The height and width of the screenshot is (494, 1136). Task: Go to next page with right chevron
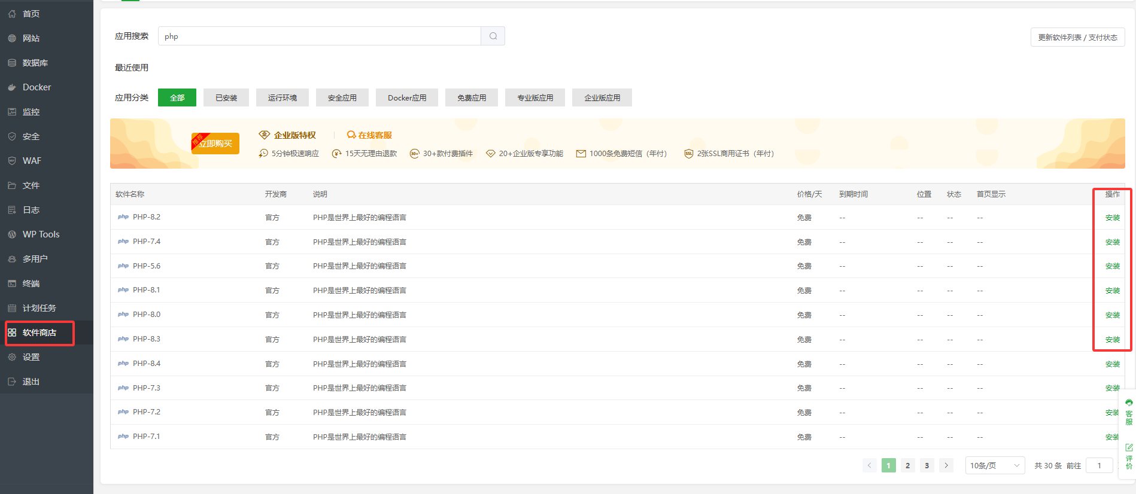coord(946,465)
